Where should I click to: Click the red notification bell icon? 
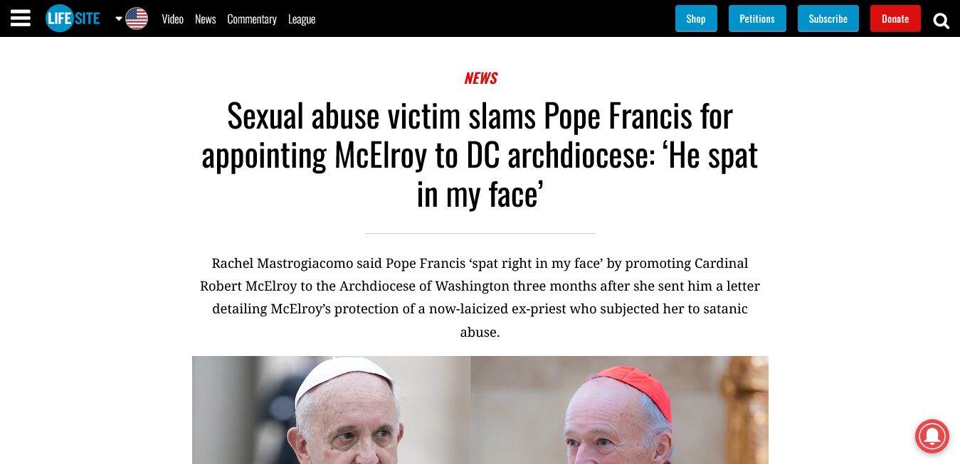(x=932, y=435)
